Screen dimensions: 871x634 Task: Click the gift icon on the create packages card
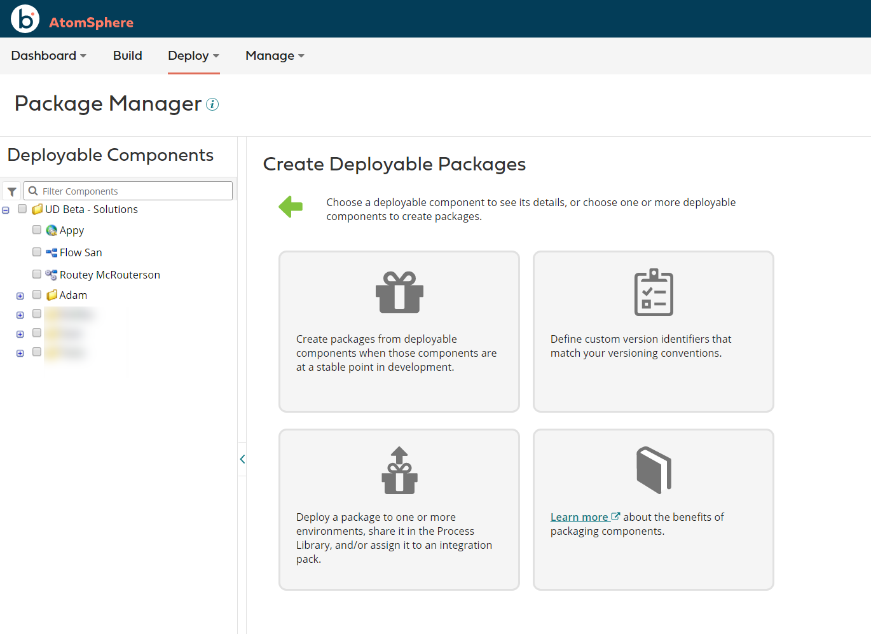(x=399, y=293)
